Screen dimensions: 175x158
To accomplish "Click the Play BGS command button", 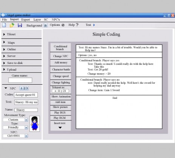I will click(61, 113).
